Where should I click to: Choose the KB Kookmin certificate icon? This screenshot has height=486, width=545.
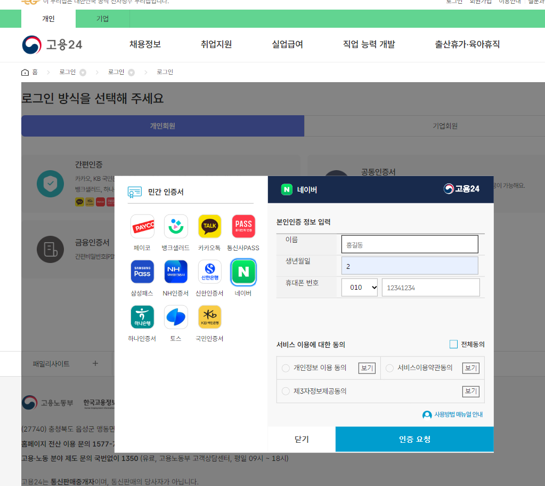tap(209, 317)
